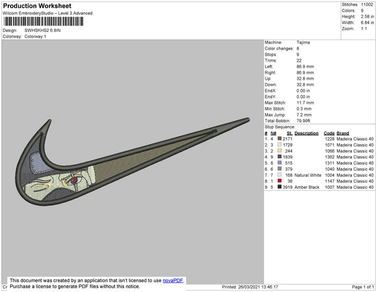Image resolution: width=377 pixels, height=292 pixels.
Task: Click the novaPDF link in the notice
Action: click(x=173, y=281)
